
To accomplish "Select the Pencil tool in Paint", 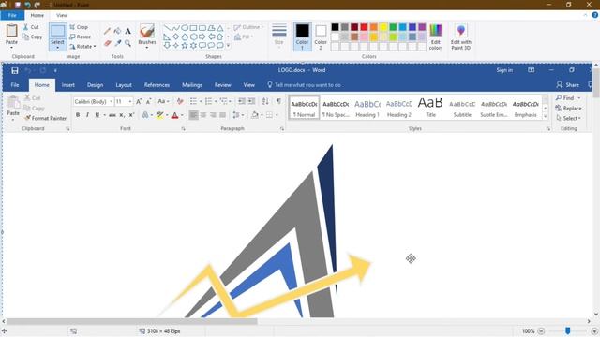I will point(108,31).
